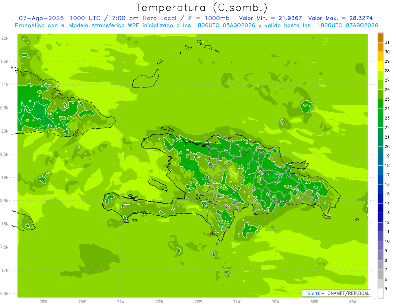Pick the color bar segment between 28 and 29
Image resolution: width=396 pixels, height=306 pixels.
tap(380, 66)
